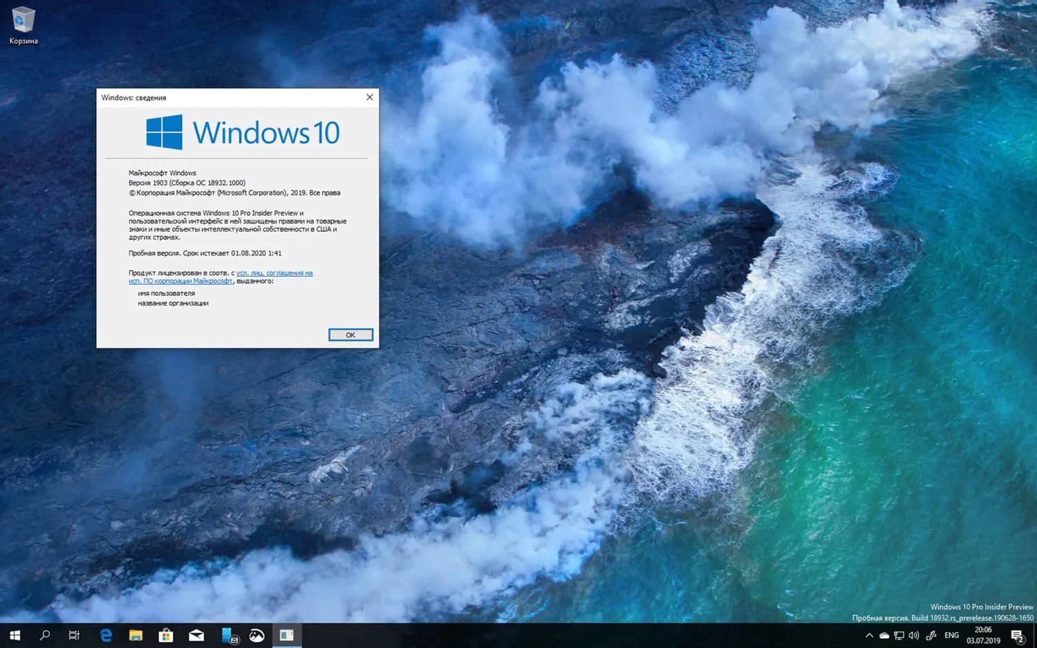Open the Your Phone app
1037x648 pixels.
[226, 635]
